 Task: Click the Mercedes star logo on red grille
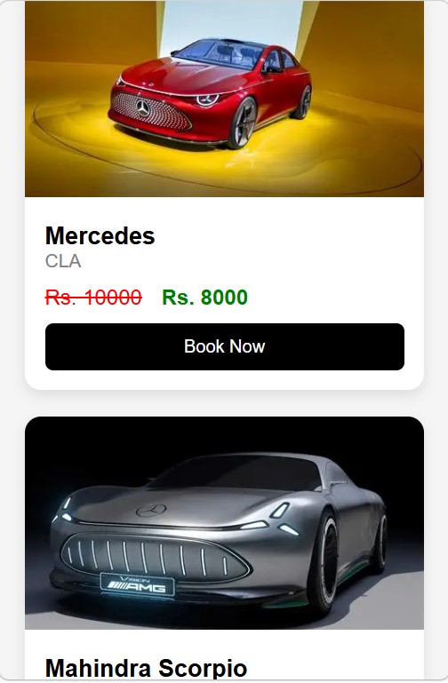[143, 108]
